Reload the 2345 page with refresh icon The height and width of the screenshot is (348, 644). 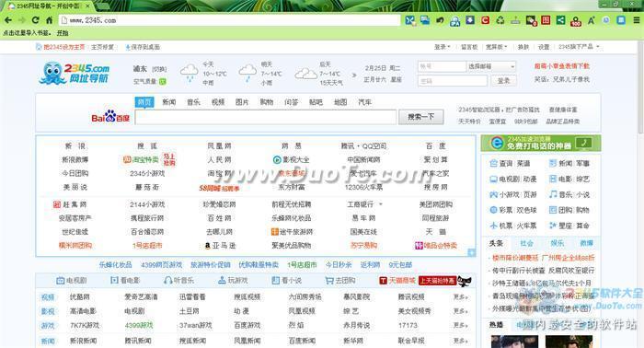[x=35, y=20]
